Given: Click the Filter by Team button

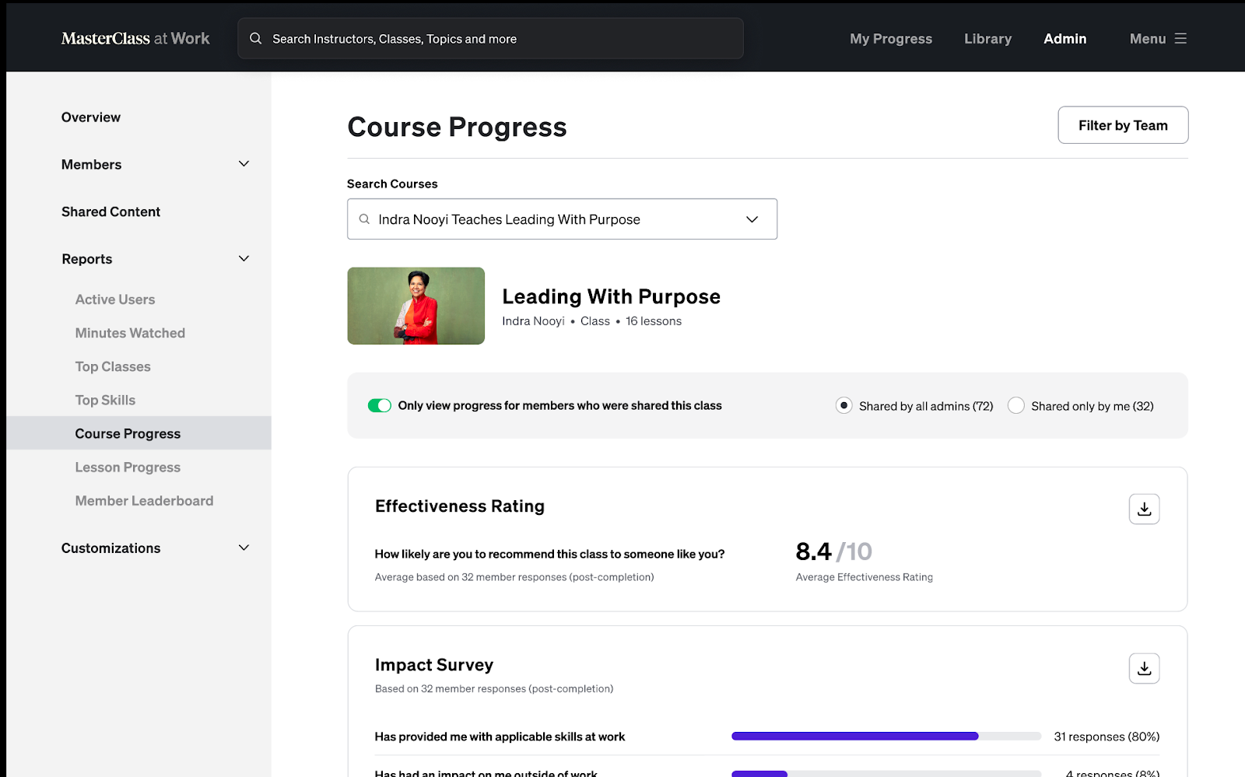Looking at the screenshot, I should [x=1123, y=125].
